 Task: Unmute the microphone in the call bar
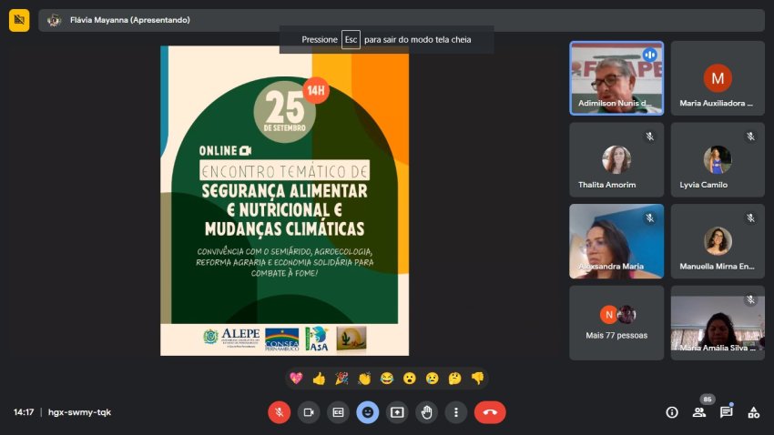click(279, 412)
